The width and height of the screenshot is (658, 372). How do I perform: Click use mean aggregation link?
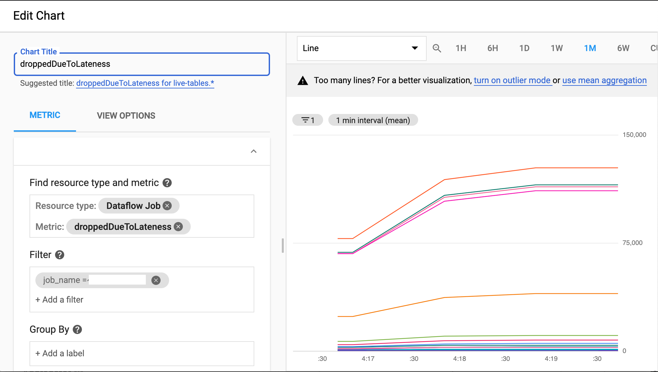tap(604, 81)
